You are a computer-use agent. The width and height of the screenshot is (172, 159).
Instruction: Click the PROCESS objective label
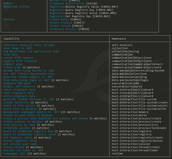point(9,20)
